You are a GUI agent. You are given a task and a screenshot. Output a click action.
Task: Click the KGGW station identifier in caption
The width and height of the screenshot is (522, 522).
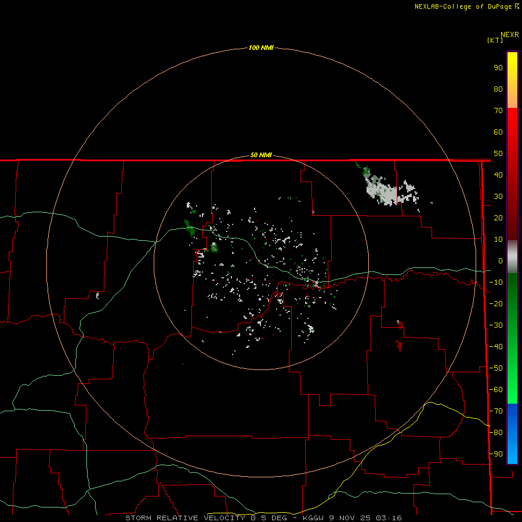pos(314,518)
